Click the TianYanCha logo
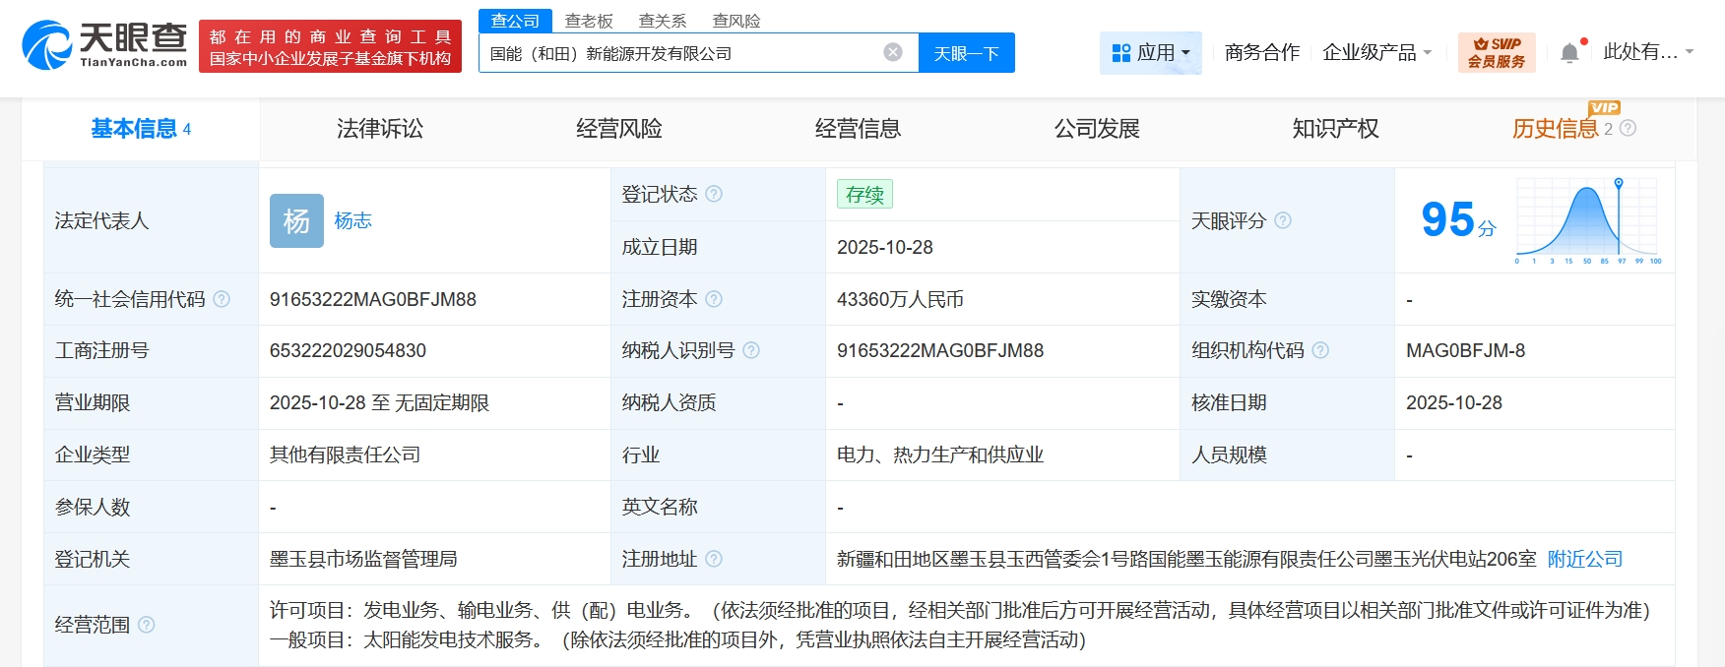Viewport: 1725px width, 667px height. point(104,45)
